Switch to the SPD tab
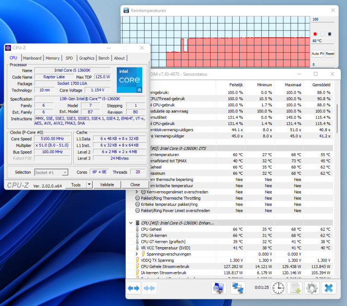The image size is (347, 306). click(x=69, y=58)
